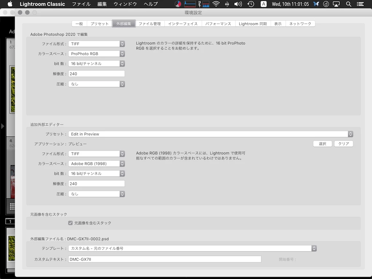This screenshot has width=372, height=279.
Task: Open Photoshop 圧縮 なし dropdown
Action: coord(97,84)
